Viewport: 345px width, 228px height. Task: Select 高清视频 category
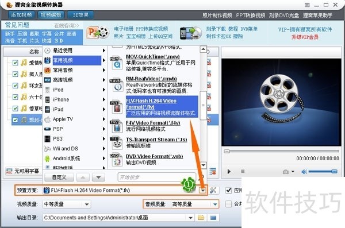click(75, 80)
